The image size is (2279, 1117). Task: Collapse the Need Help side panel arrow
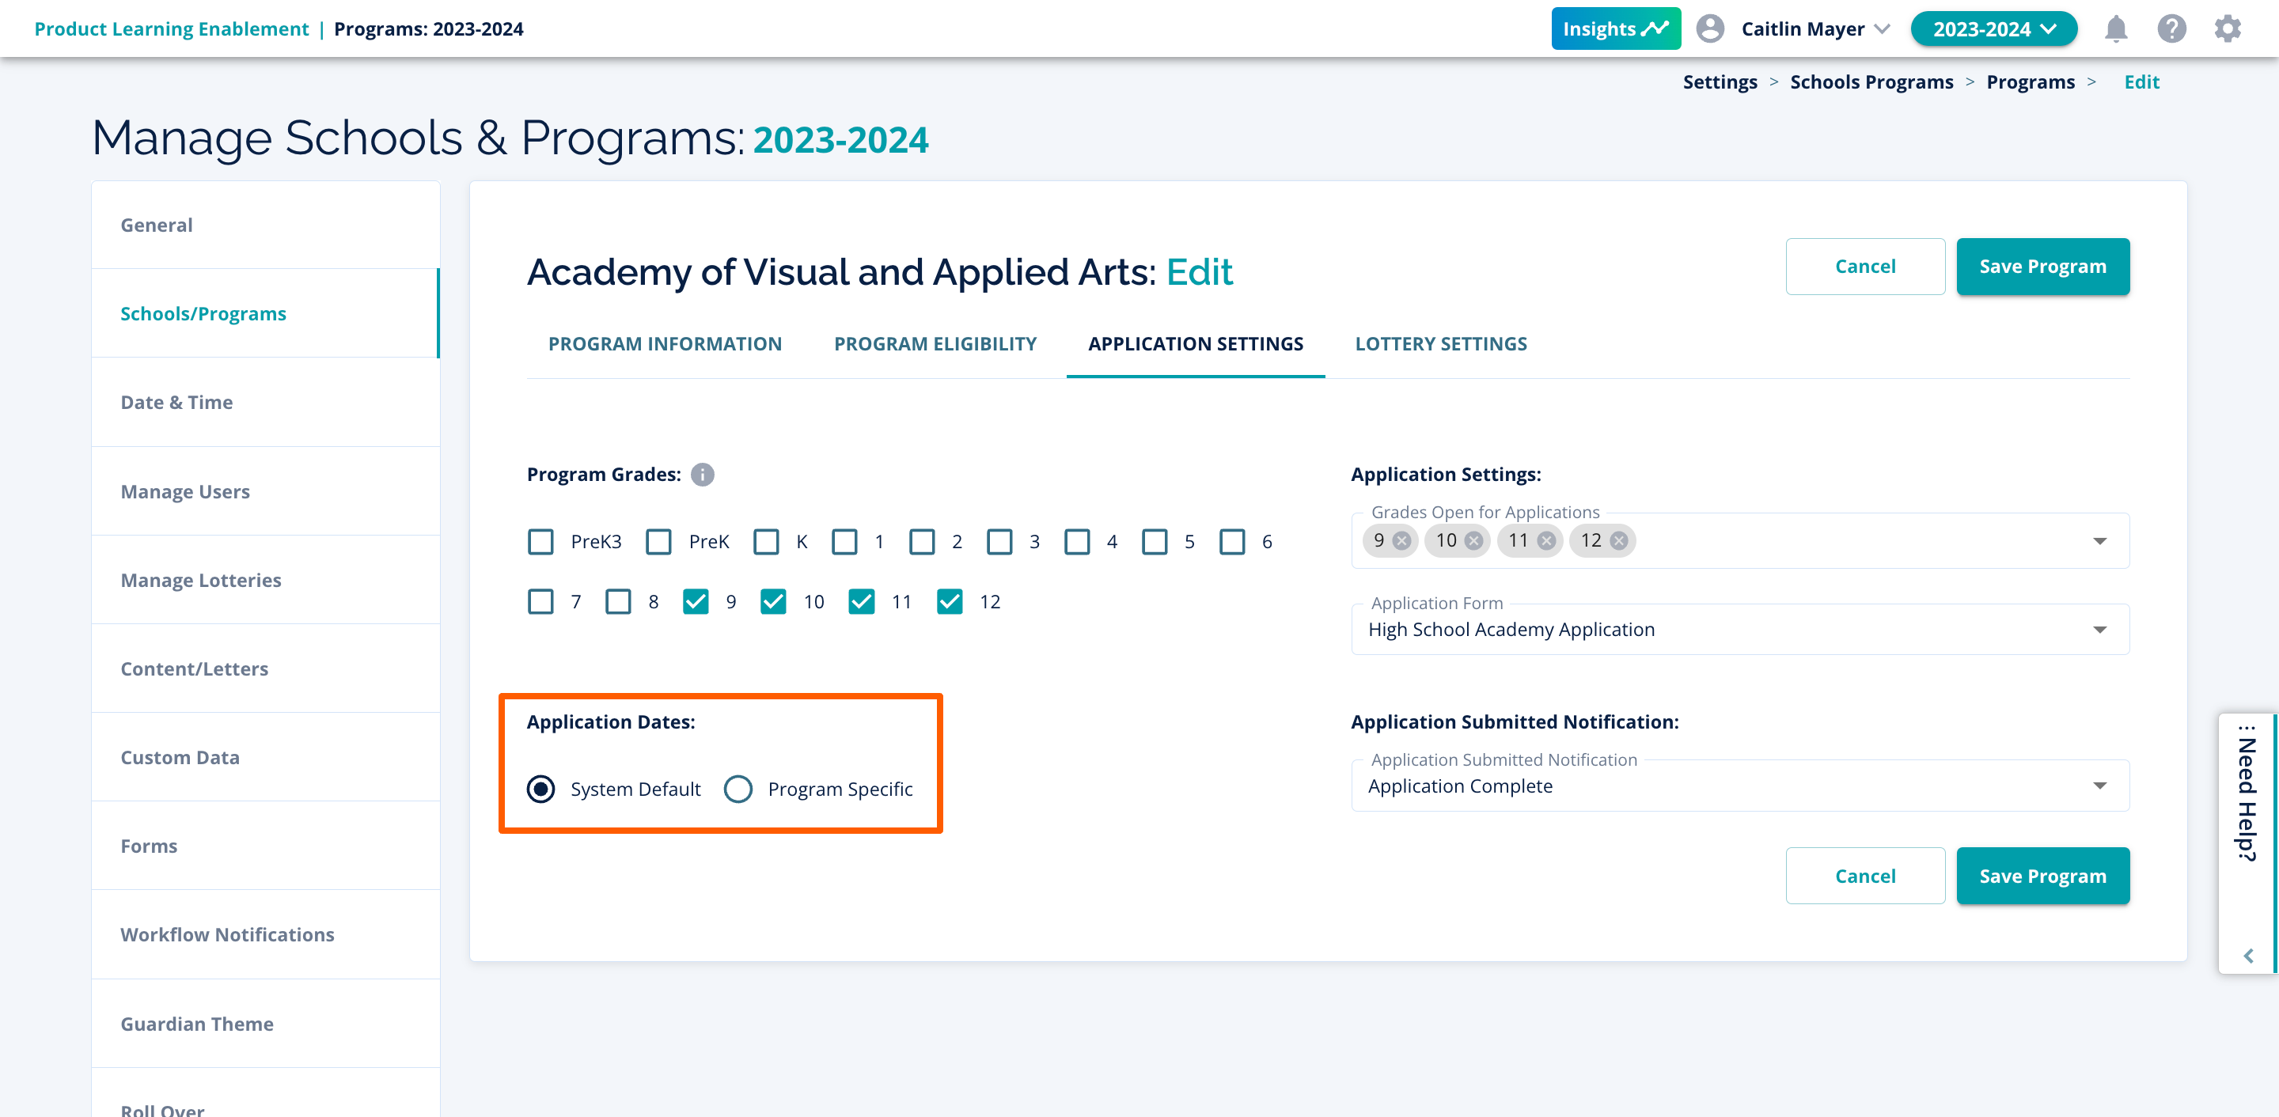click(x=2248, y=956)
